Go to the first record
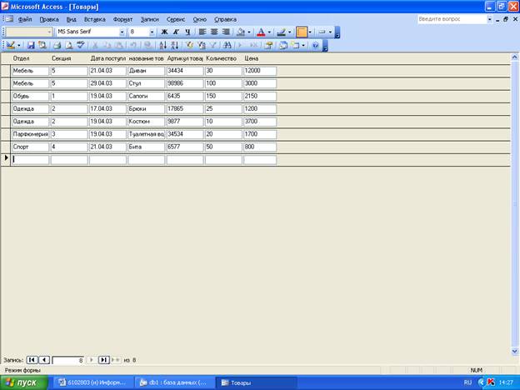Viewport: 520px width, 390px height. click(x=32, y=360)
